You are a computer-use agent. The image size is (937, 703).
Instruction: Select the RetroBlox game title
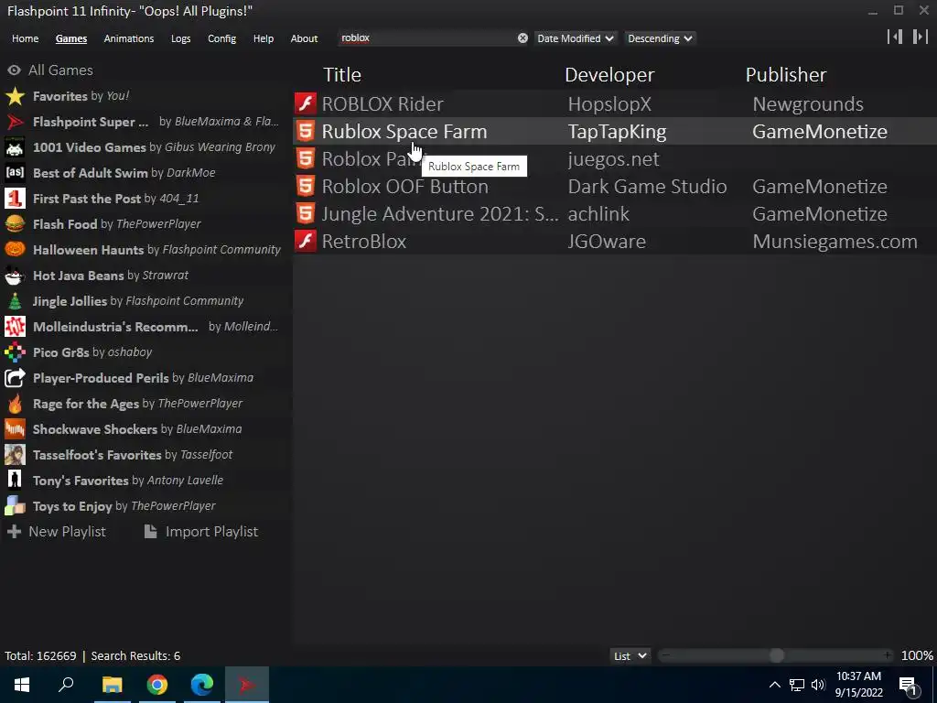[x=364, y=242]
